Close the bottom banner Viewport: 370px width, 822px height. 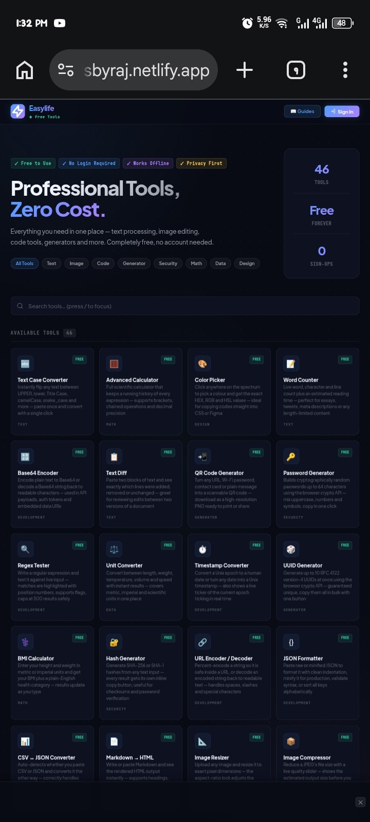point(361,802)
